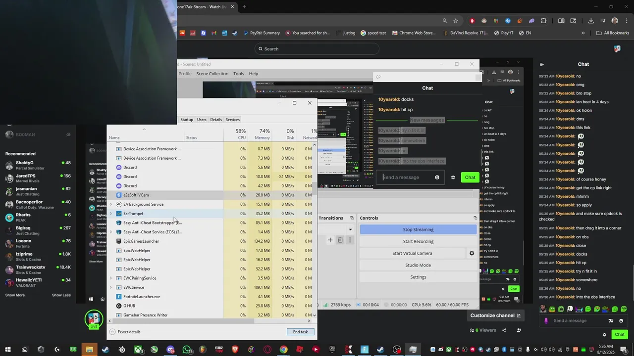This screenshot has width=634, height=356.
Task: Open chat settings gear in CP dock
Action: click(453, 178)
